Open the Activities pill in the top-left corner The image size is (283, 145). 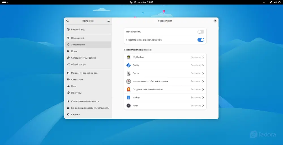(x=5, y=2)
